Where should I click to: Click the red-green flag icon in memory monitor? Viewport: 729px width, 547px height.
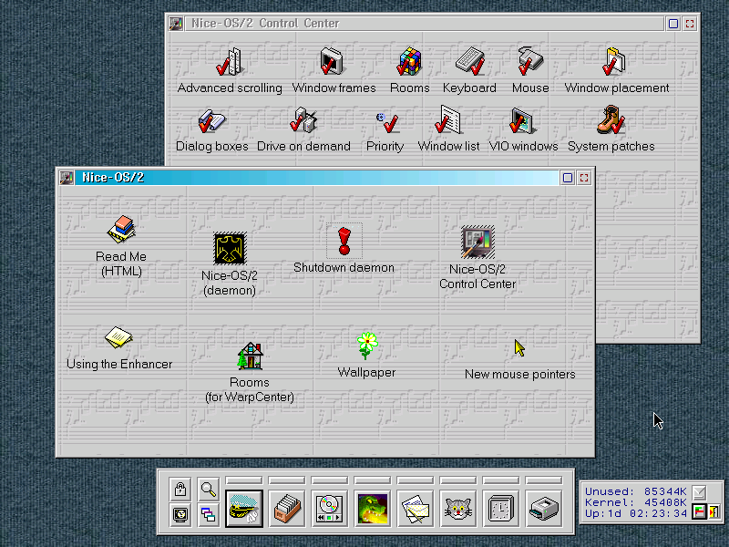point(699,511)
